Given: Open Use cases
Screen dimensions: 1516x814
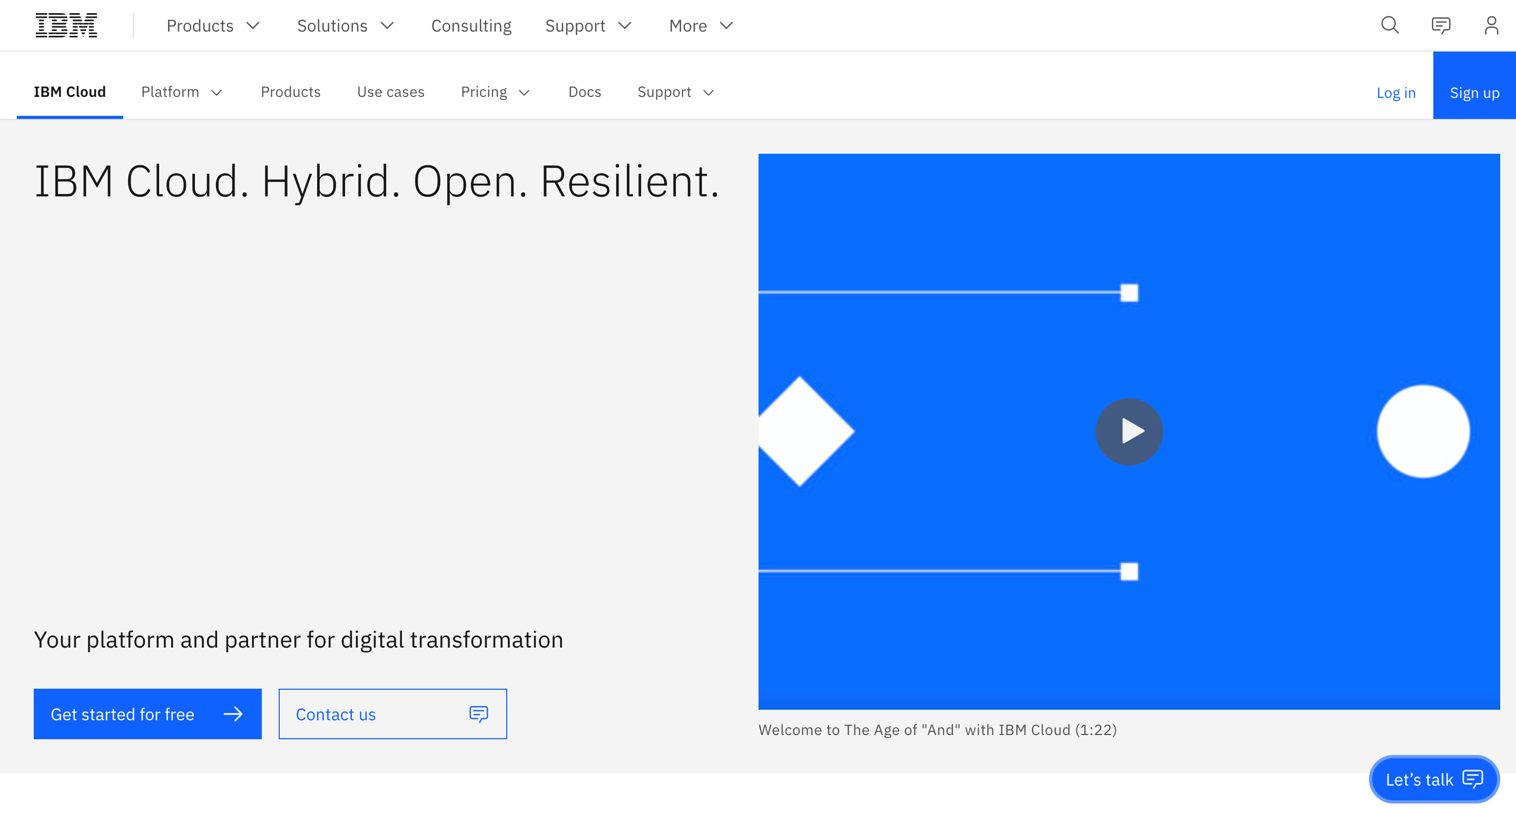Looking at the screenshot, I should point(391,92).
